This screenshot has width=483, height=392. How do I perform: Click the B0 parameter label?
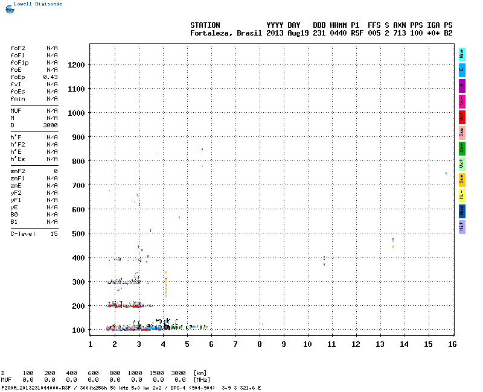tap(14, 215)
